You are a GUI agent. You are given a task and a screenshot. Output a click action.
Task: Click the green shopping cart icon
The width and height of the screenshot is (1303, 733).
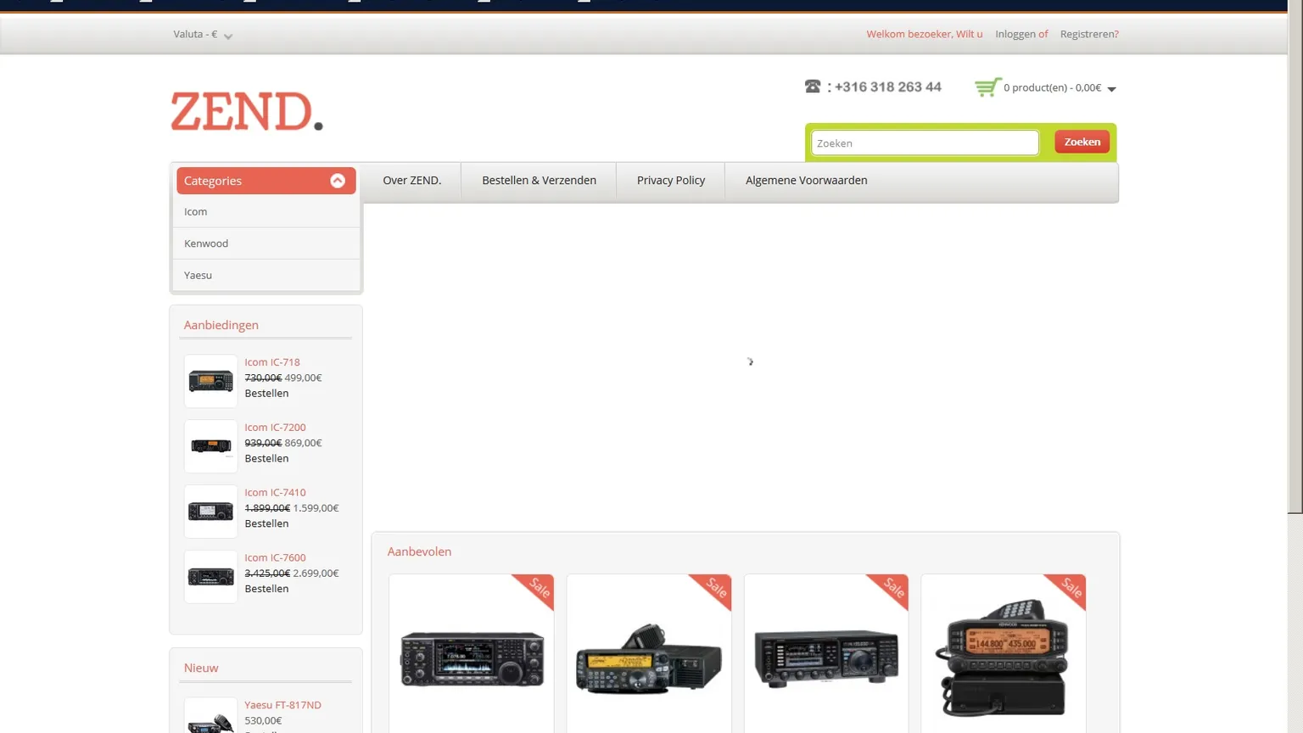pos(987,87)
